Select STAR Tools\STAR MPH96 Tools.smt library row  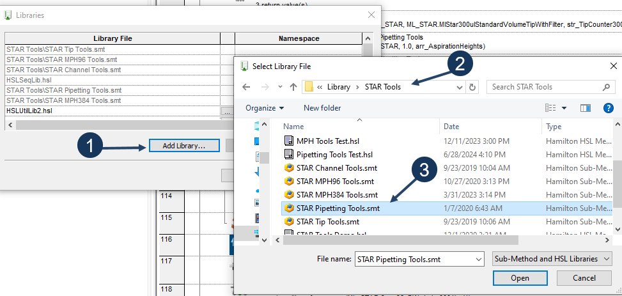click(x=113, y=59)
